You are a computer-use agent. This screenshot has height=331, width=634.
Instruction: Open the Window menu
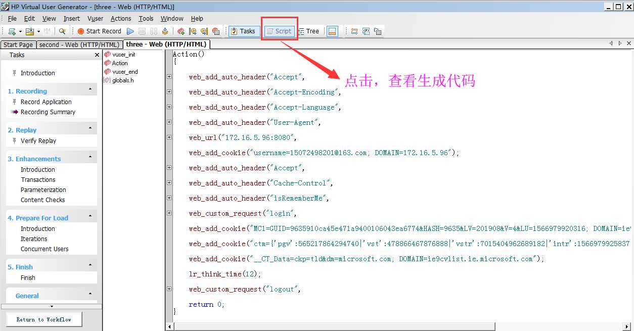[172, 19]
